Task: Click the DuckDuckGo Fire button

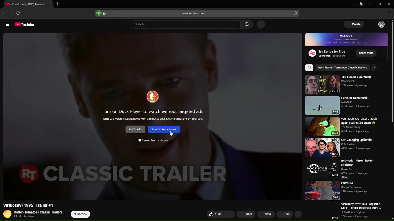Action: pos(361,4)
